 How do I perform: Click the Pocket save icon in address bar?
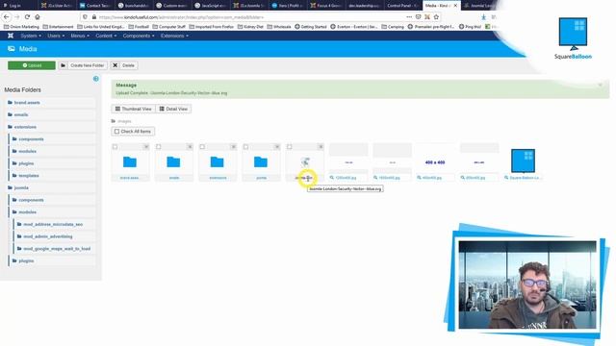[418, 17]
